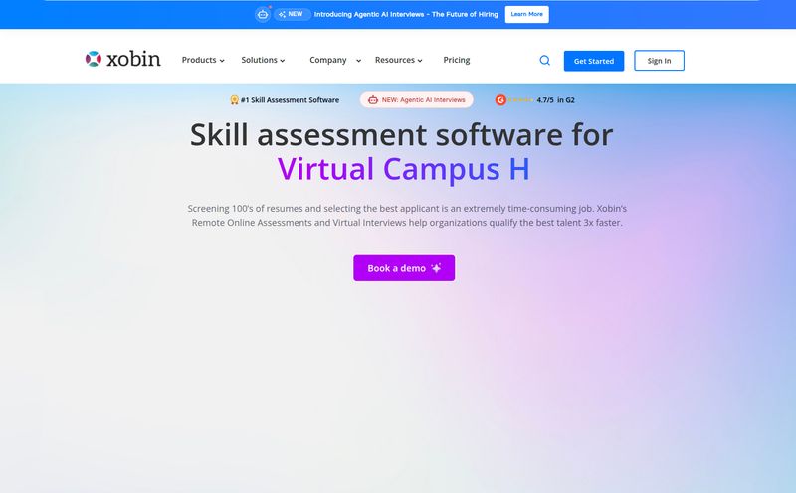Screen dimensions: 796x493
Task: Click the Sign In button
Action: click(x=659, y=61)
